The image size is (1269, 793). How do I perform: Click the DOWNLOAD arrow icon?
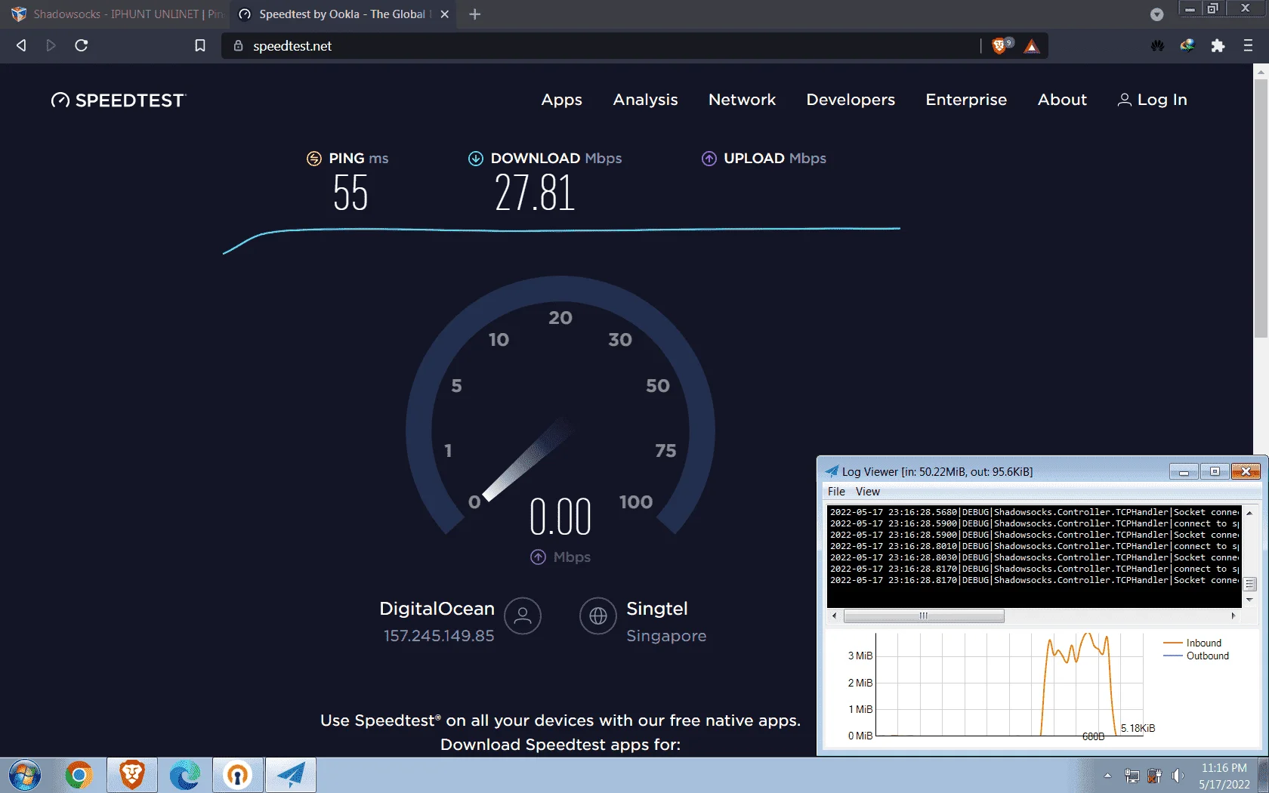click(x=476, y=159)
